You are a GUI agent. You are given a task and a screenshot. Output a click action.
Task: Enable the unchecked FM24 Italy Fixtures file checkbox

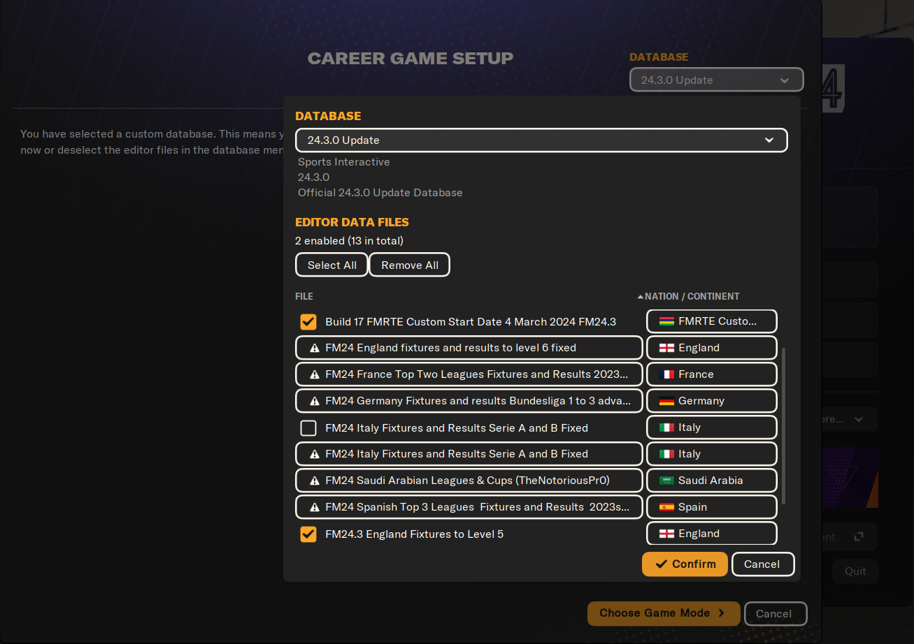point(308,427)
